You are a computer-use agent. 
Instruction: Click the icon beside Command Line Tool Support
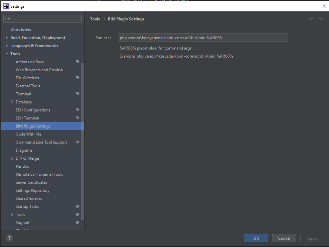[x=77, y=142]
